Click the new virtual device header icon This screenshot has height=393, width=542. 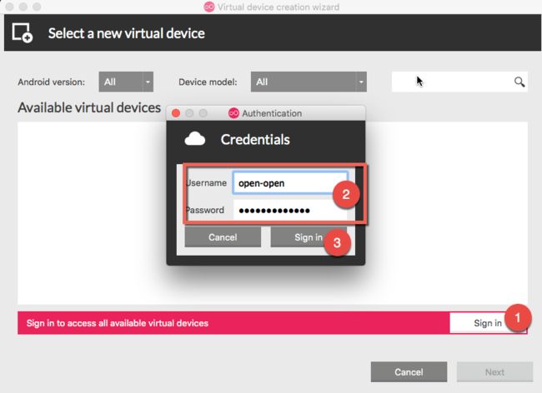[23, 33]
